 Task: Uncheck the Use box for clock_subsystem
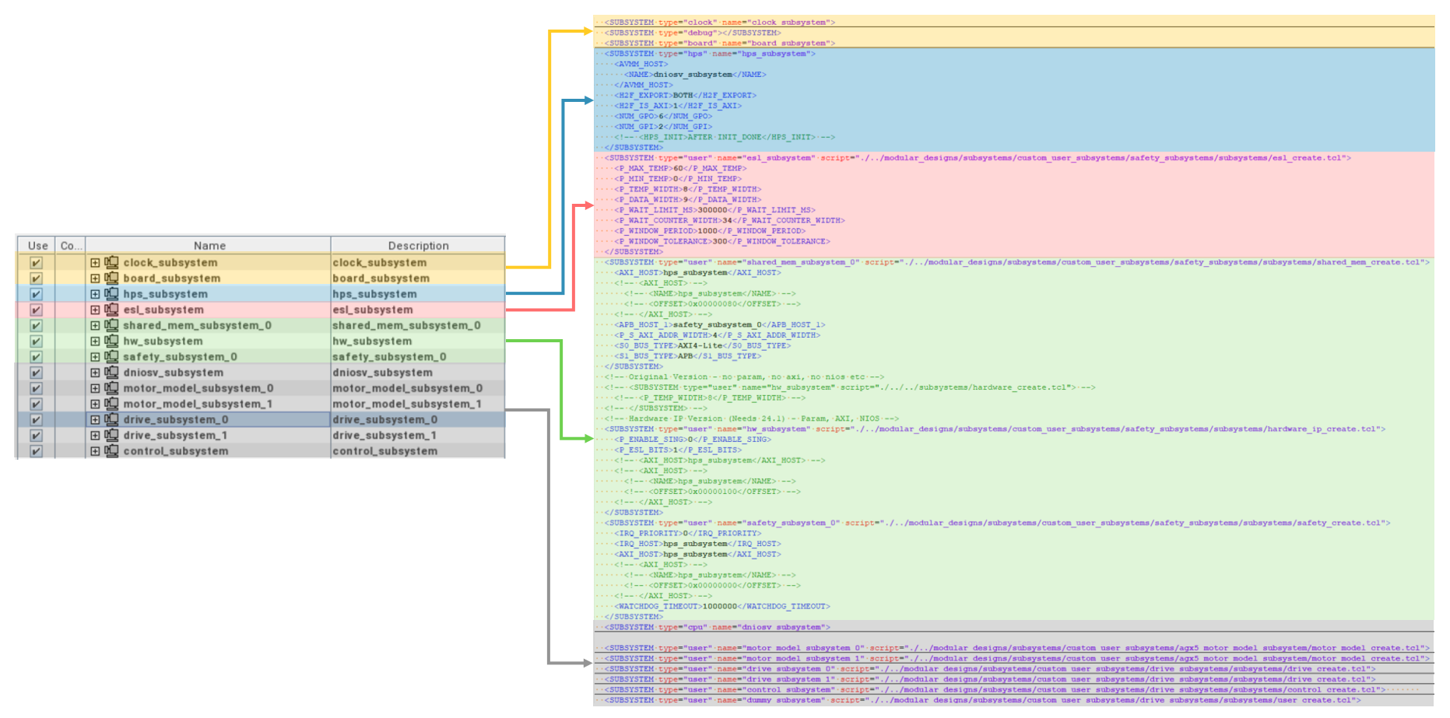click(36, 263)
